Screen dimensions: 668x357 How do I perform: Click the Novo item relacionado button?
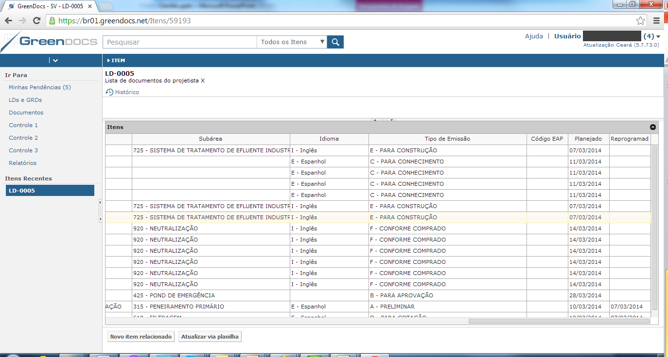(141, 337)
